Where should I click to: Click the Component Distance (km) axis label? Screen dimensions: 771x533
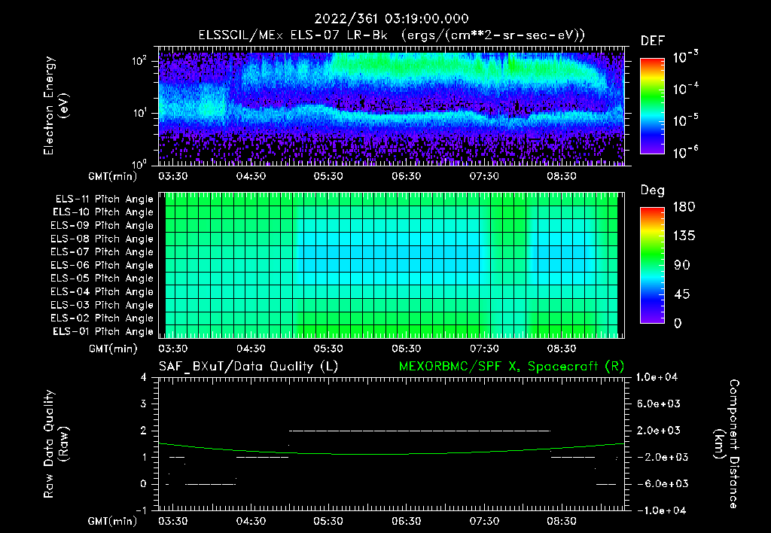point(727,444)
